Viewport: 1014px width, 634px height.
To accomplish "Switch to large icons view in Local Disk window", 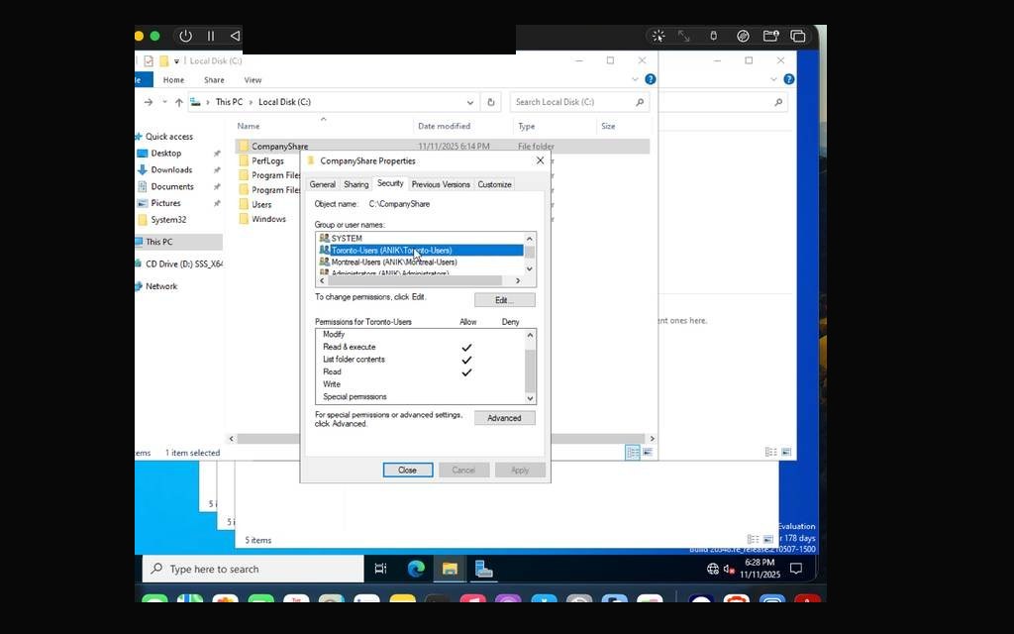I will point(648,452).
